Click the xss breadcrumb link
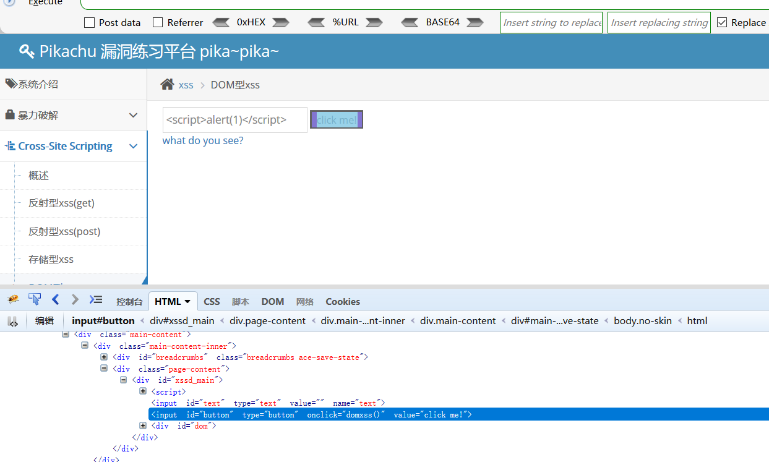Viewport: 769px width, 462px height. pos(186,85)
